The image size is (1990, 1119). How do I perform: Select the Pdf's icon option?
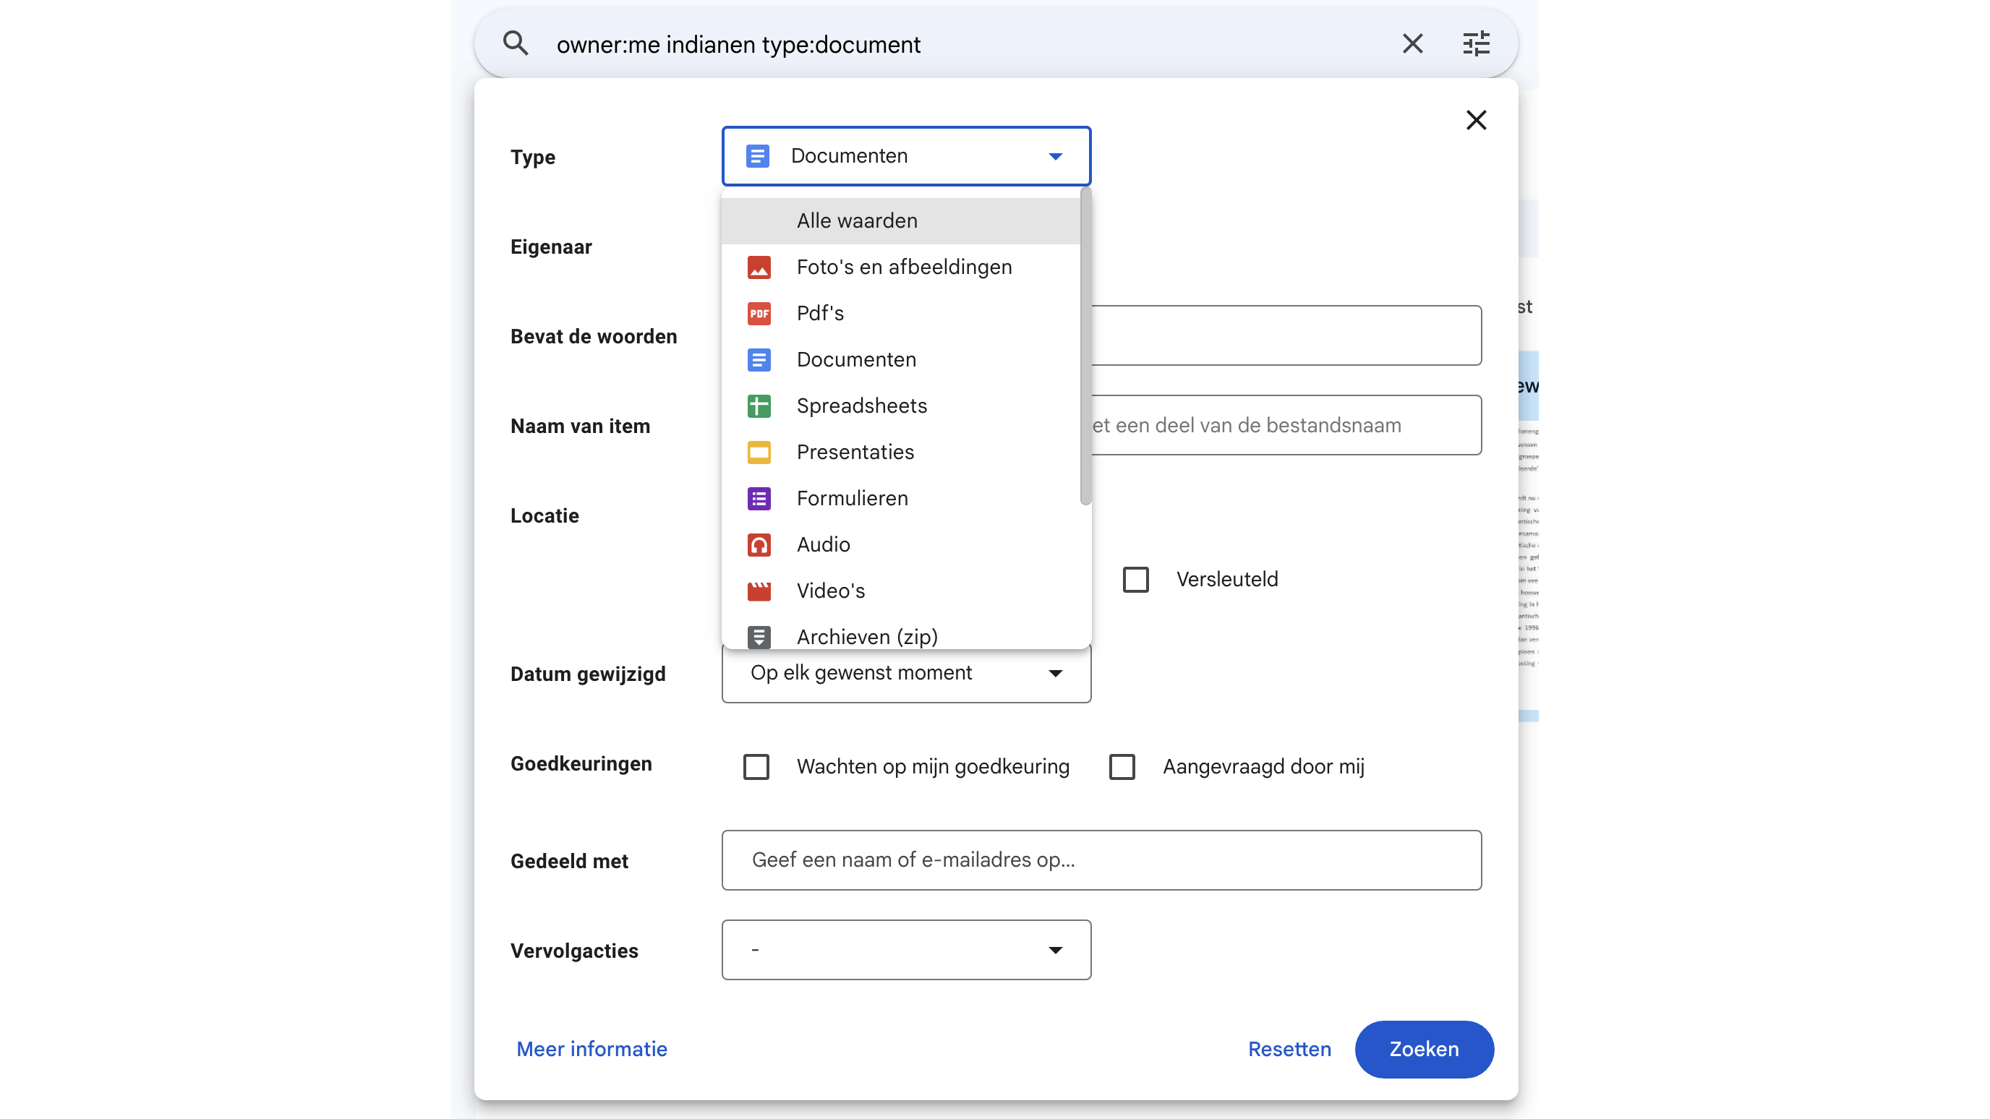[x=759, y=314]
